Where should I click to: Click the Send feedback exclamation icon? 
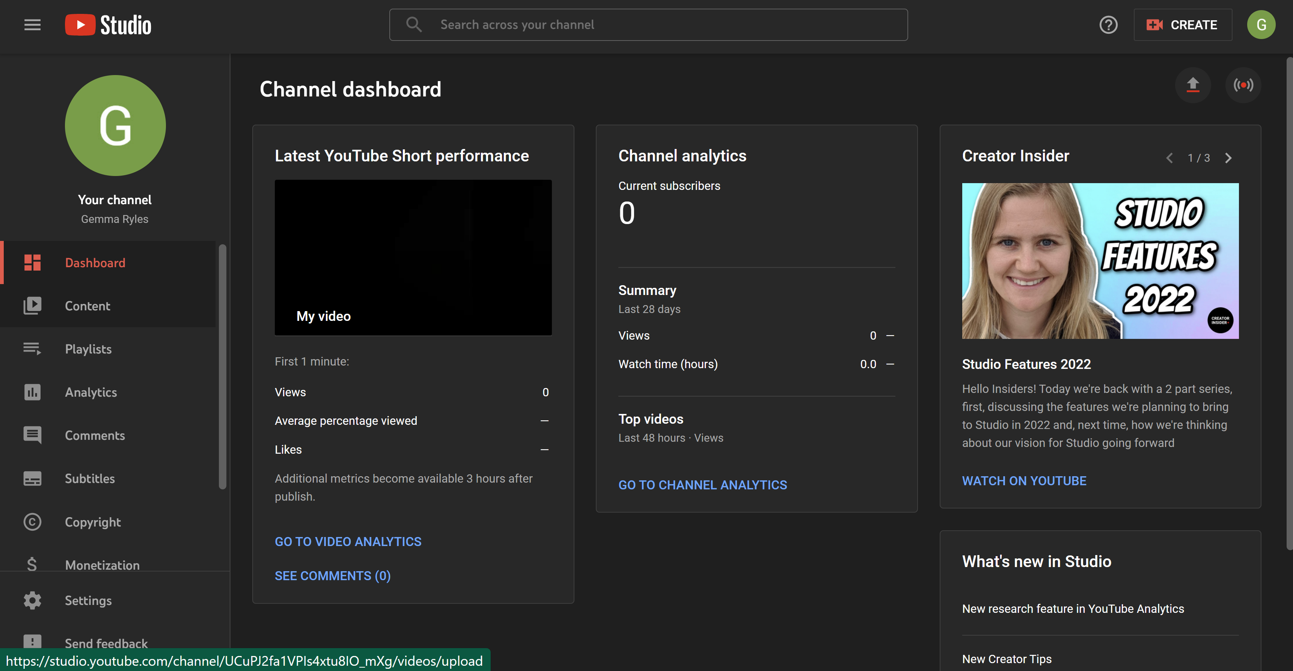[x=32, y=641]
